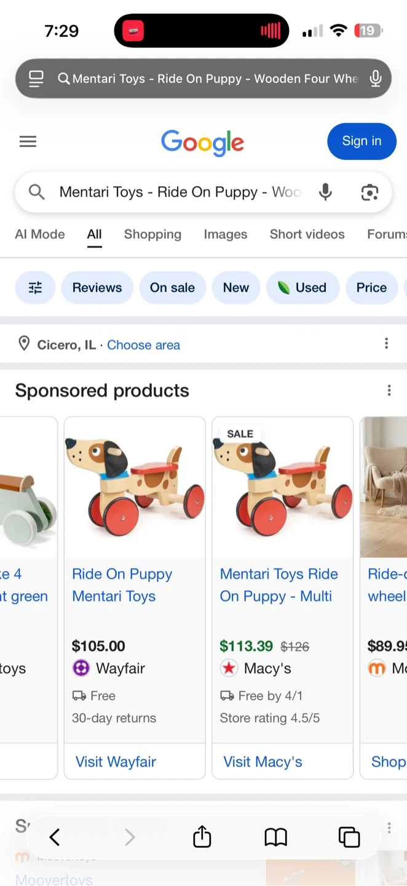
Task: Tap the Safari address bar microphone
Action: 376,79
